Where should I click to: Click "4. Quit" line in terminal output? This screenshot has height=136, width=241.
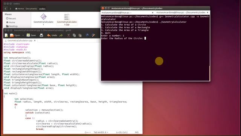[106, 33]
